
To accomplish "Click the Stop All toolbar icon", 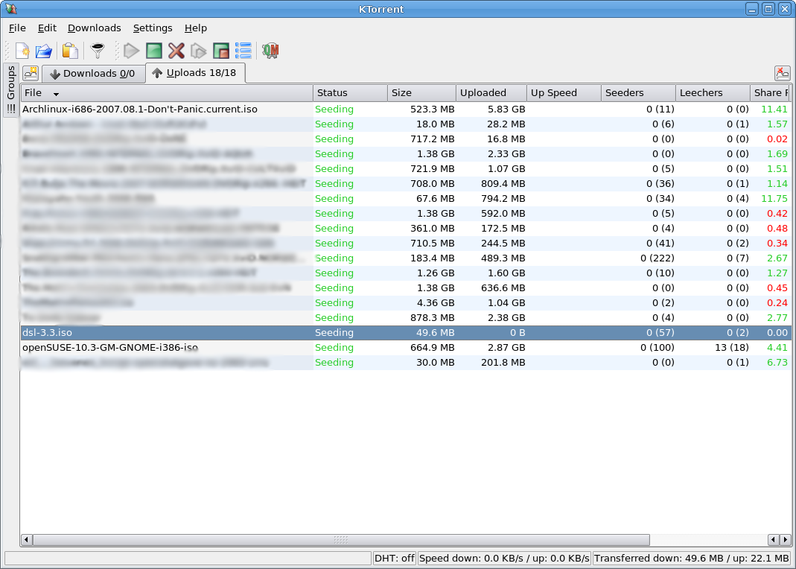I will [221, 51].
